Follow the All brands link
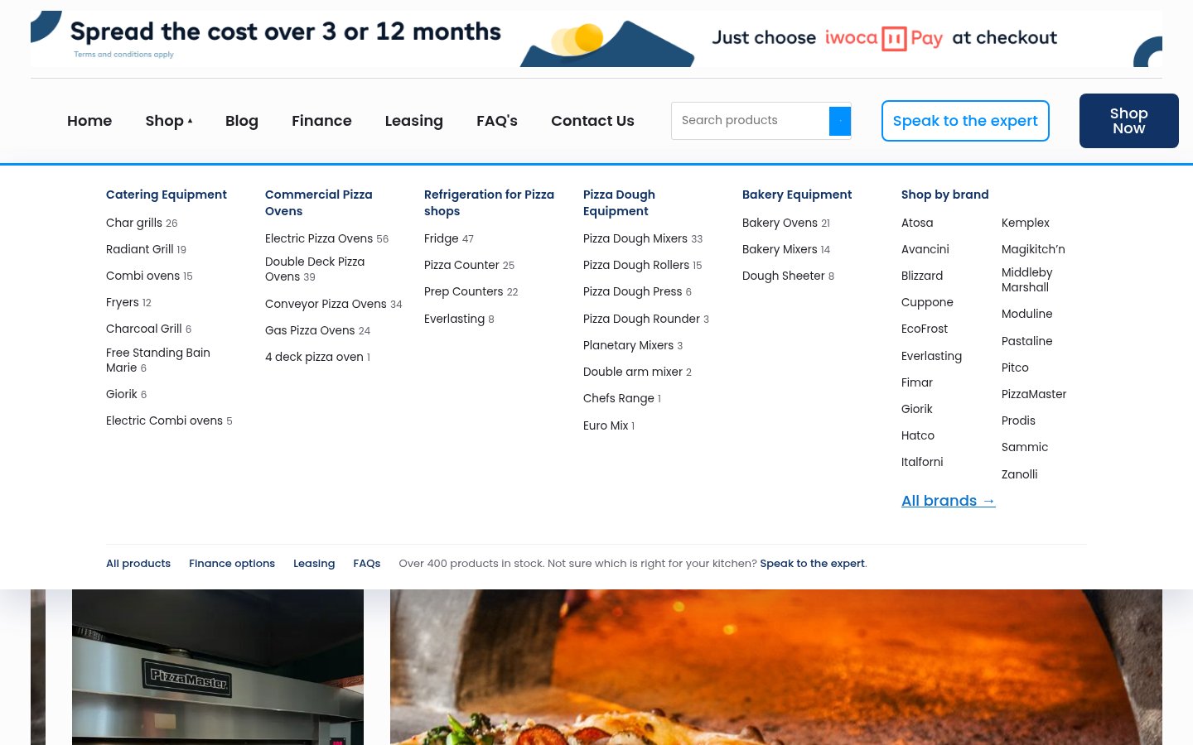 coord(948,501)
